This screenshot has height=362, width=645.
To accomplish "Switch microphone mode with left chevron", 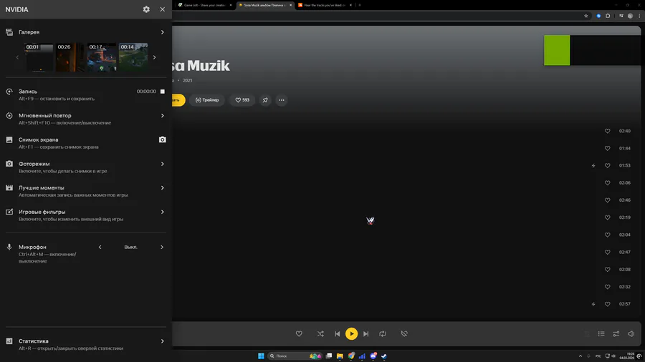I will [100, 247].
